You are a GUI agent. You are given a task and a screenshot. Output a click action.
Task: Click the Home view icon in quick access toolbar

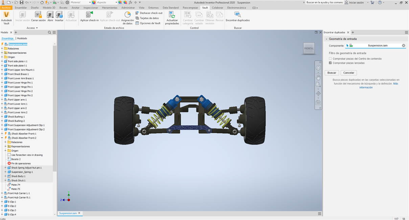(42, 2)
